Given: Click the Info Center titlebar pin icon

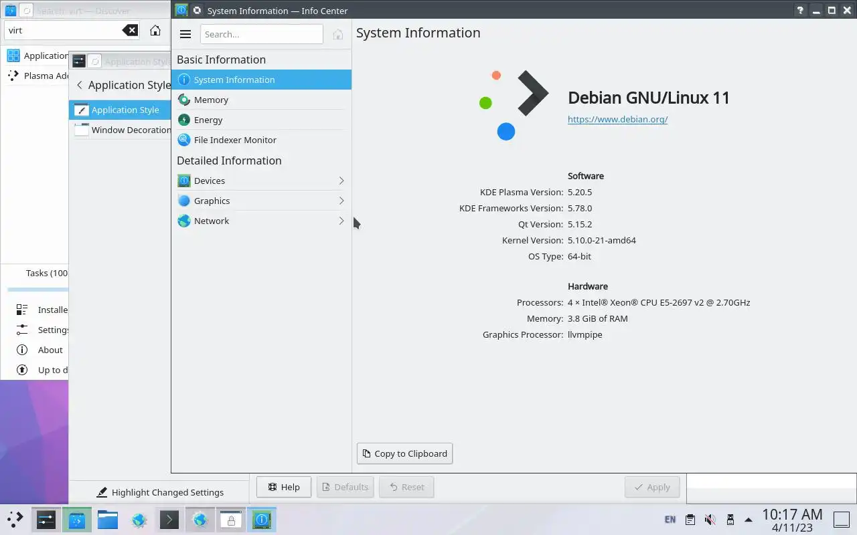Looking at the screenshot, I should 196,11.
